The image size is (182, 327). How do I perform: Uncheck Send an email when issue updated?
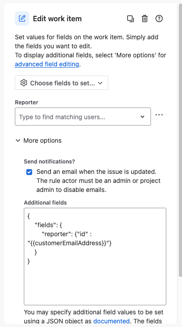pos(29,172)
